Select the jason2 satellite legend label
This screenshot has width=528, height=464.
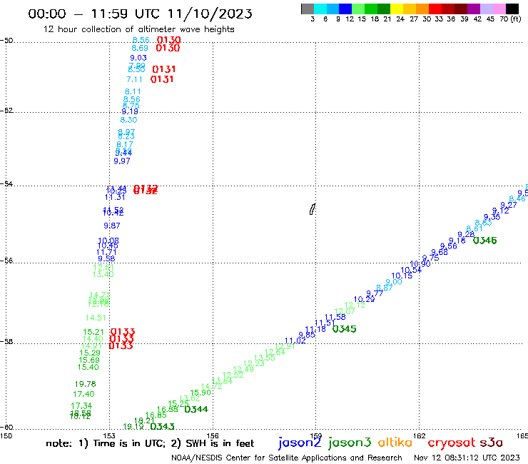300,443
